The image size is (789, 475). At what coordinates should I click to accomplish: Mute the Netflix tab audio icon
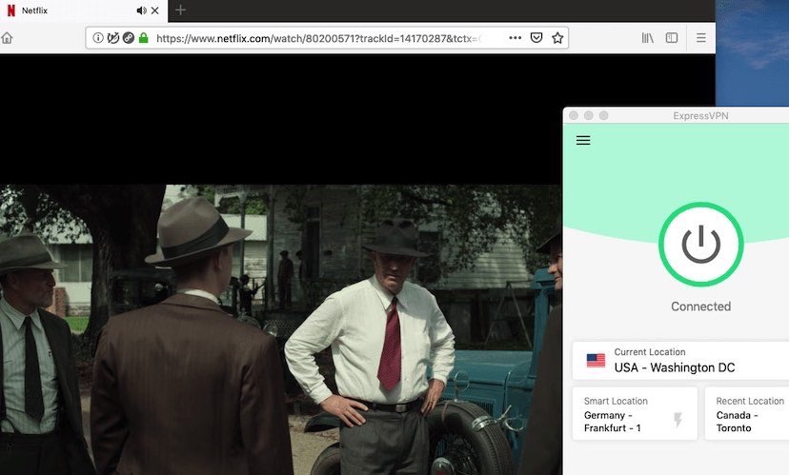(x=141, y=10)
